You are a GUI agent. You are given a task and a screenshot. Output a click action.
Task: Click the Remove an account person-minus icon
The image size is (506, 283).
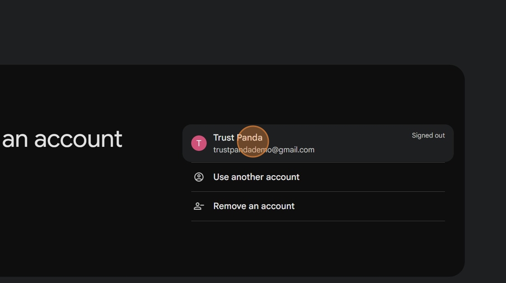click(x=199, y=206)
